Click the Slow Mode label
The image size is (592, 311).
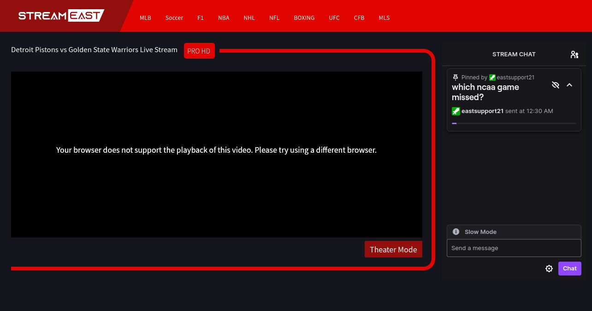coord(480,232)
